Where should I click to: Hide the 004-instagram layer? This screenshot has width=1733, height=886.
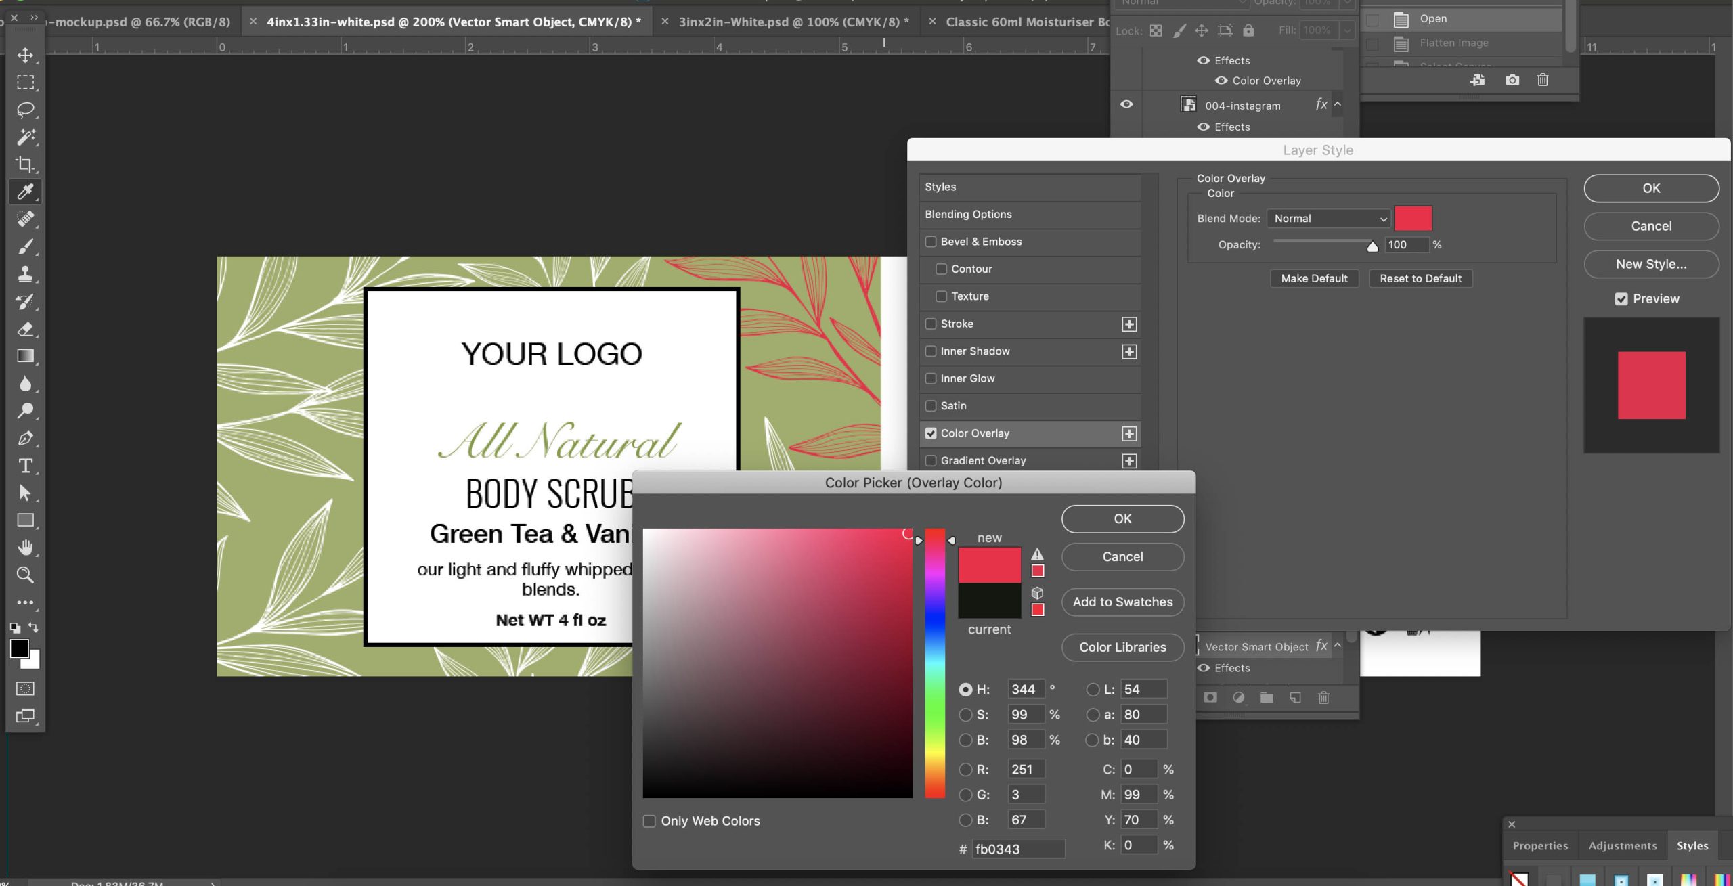[1126, 104]
